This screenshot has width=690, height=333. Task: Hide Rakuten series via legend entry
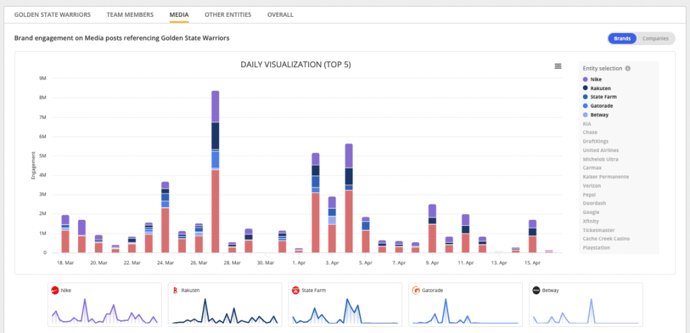[x=600, y=88]
